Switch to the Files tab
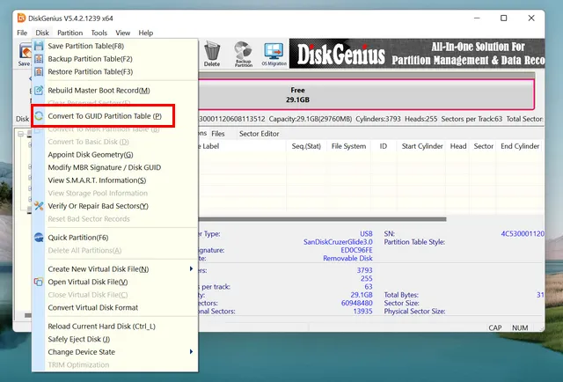 pyautogui.click(x=218, y=134)
